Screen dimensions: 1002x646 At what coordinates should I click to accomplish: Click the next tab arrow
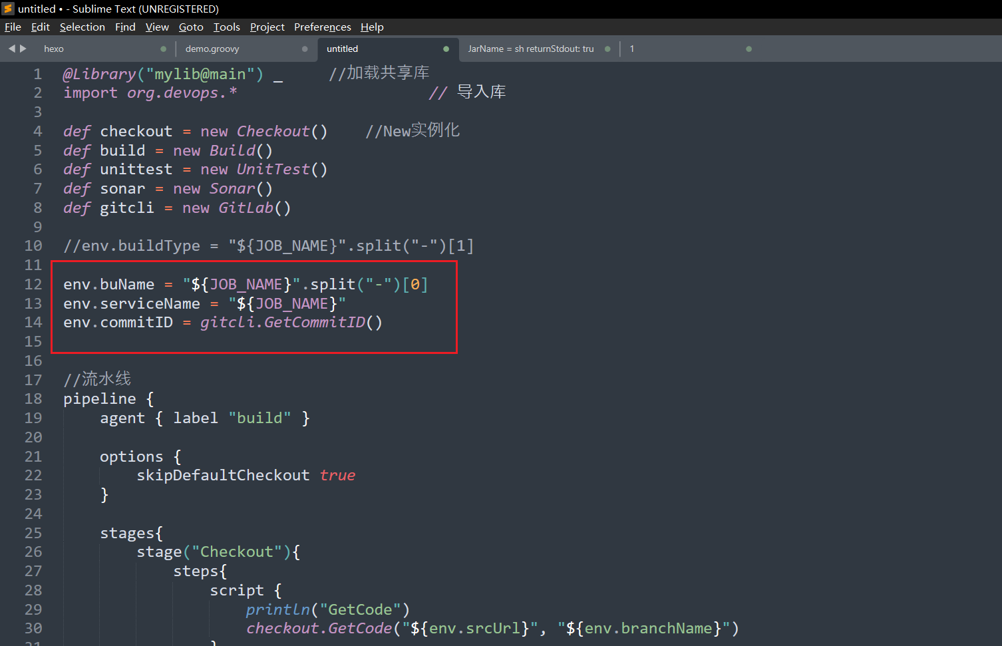[23, 49]
